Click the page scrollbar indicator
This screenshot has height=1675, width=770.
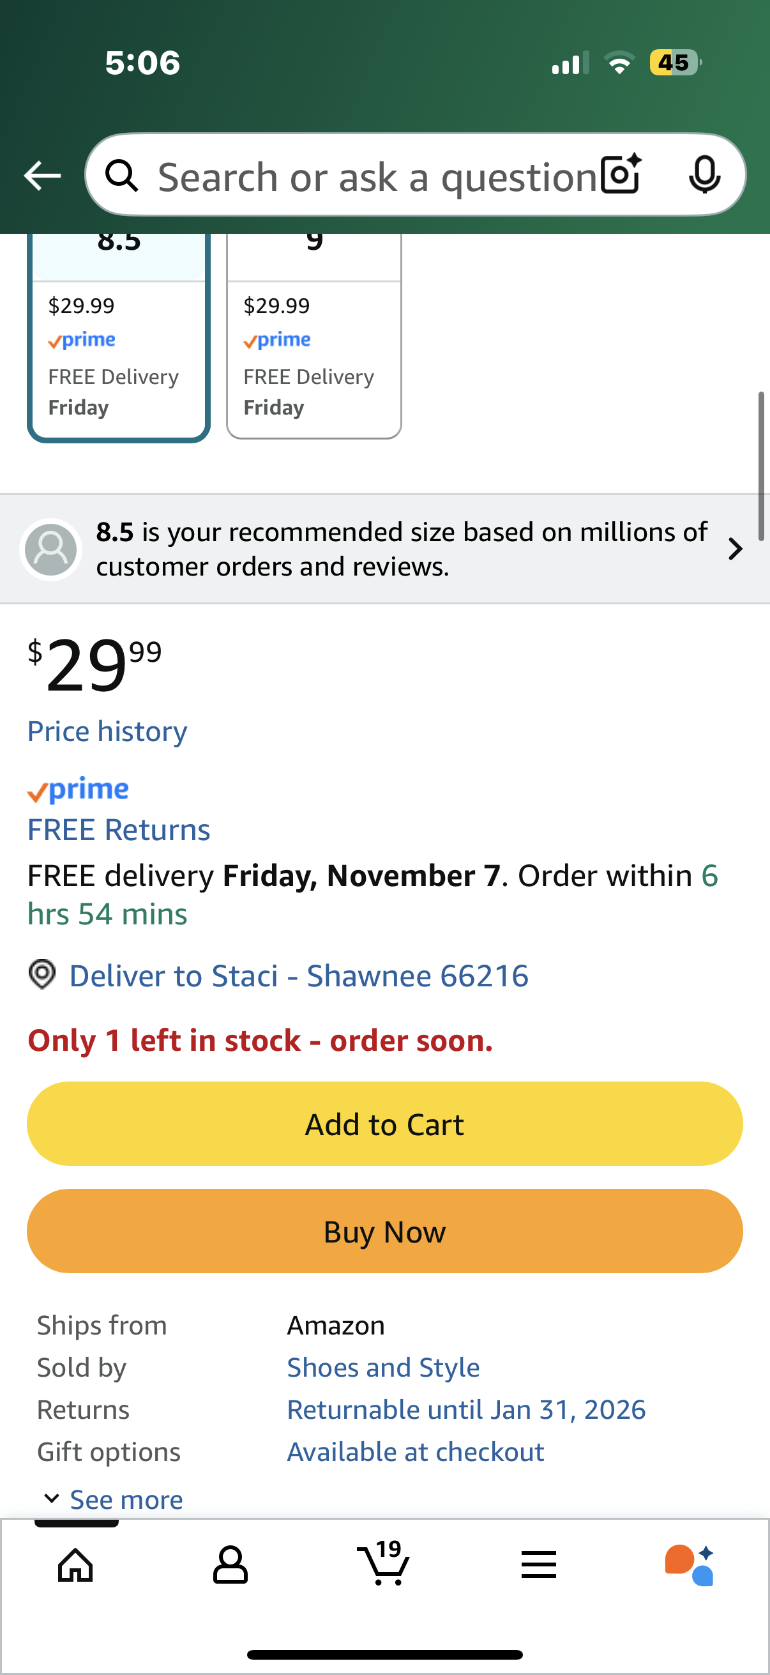pos(761,466)
